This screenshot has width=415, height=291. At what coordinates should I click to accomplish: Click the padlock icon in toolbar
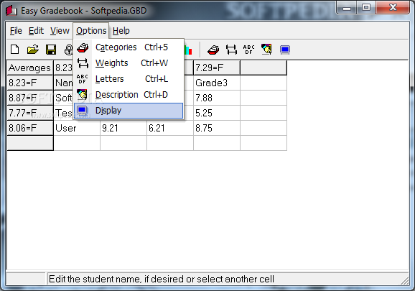pos(69,50)
